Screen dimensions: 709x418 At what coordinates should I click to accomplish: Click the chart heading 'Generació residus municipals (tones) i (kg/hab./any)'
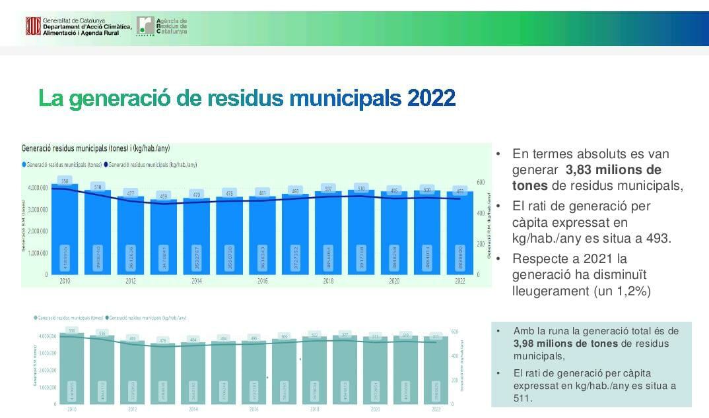[x=95, y=149]
